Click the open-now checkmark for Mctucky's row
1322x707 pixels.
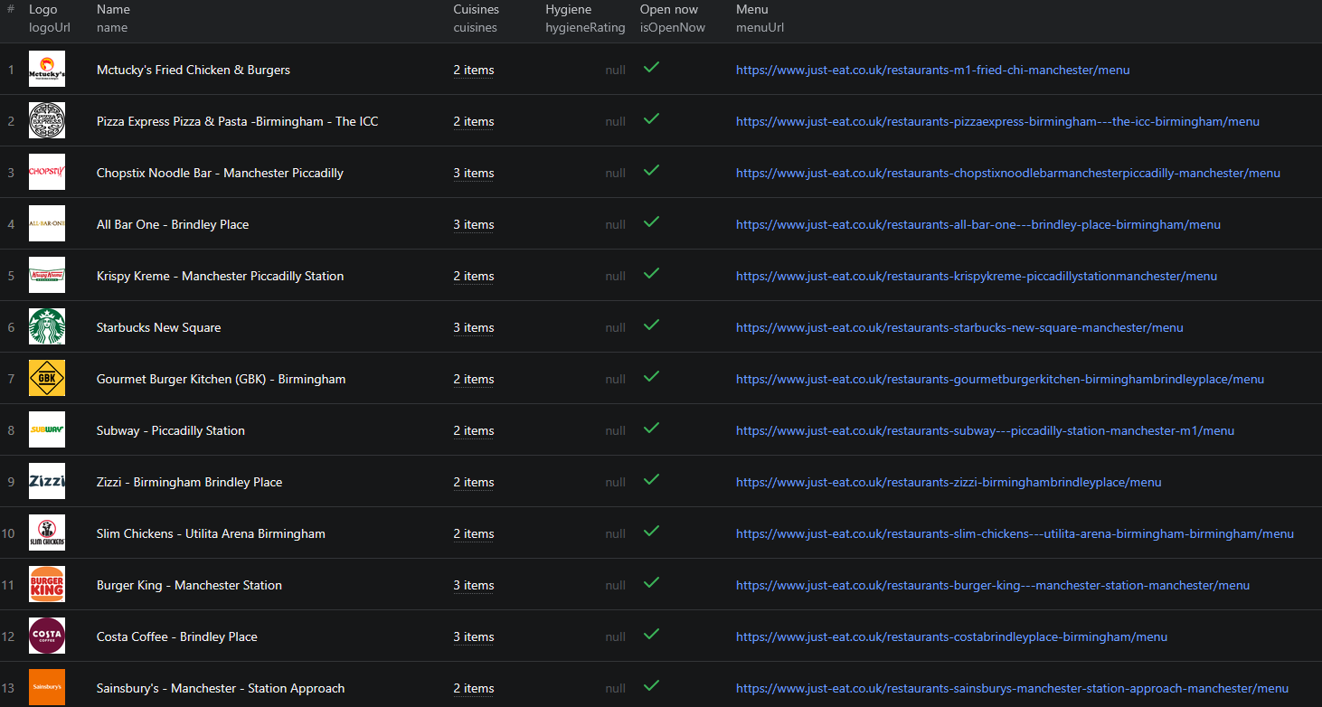651,67
